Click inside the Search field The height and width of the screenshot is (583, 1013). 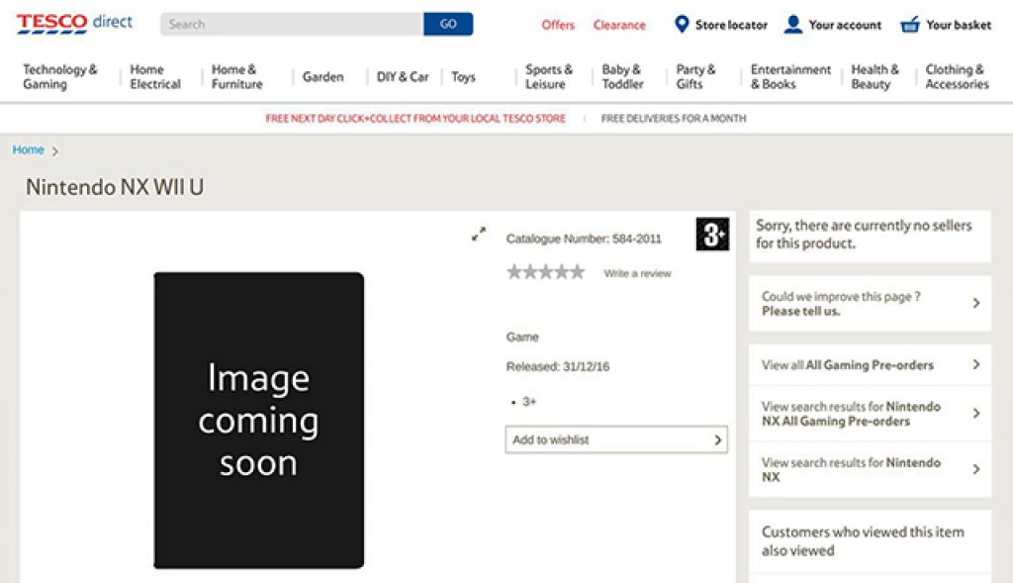[x=292, y=24]
